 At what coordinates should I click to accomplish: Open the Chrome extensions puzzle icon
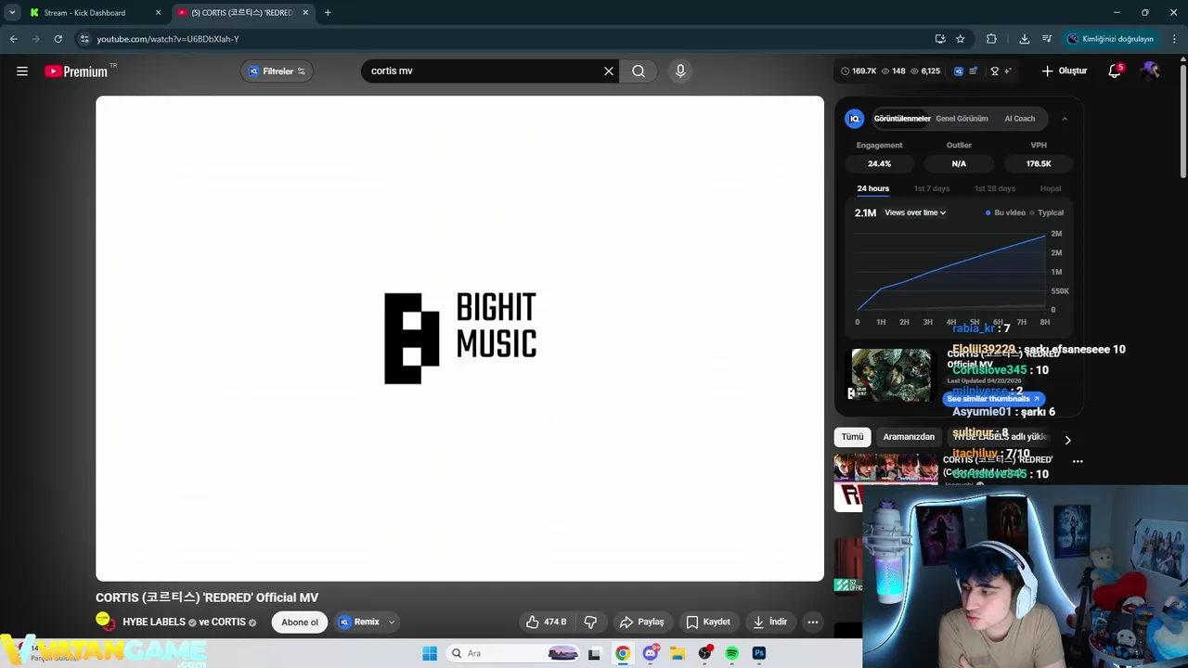click(991, 39)
